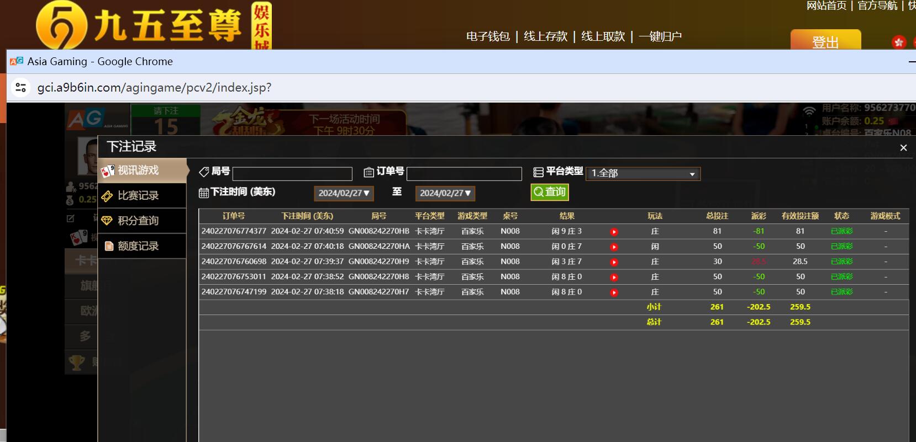Screen dimensions: 916x442
Task: Open the 线上取款 link
Action: pyautogui.click(x=603, y=36)
